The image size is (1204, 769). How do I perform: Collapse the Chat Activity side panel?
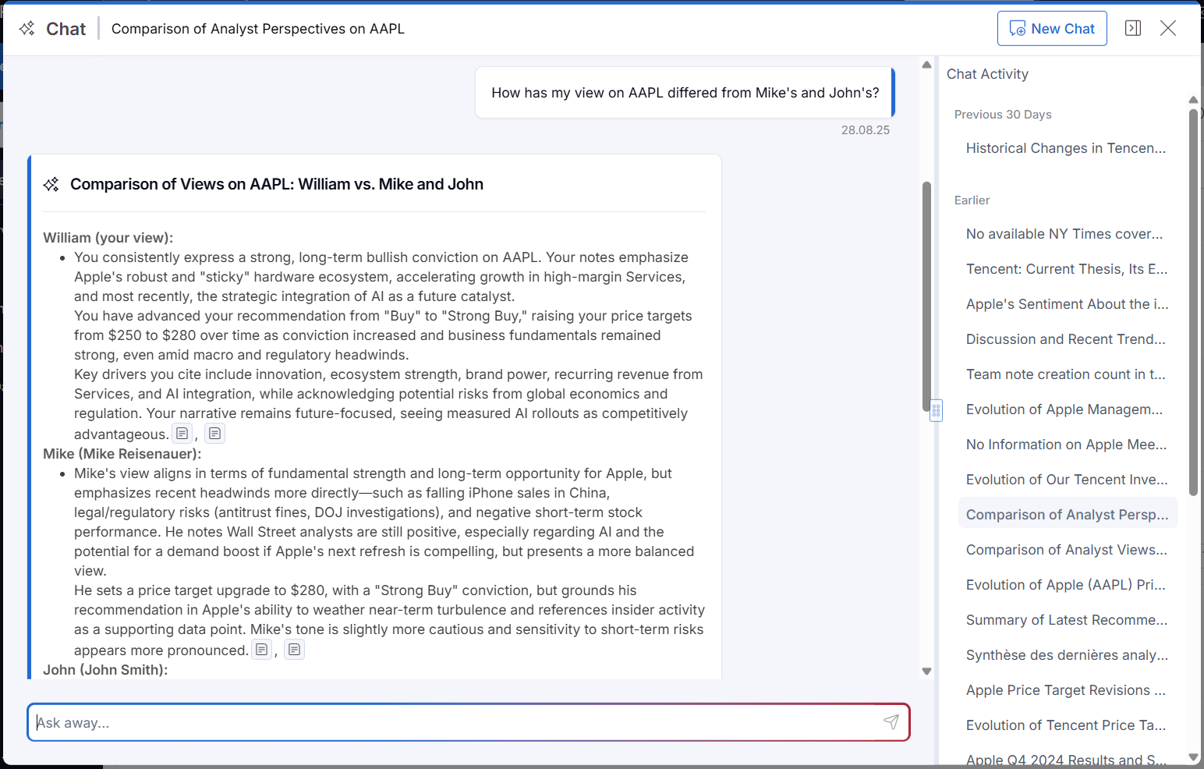(1132, 29)
